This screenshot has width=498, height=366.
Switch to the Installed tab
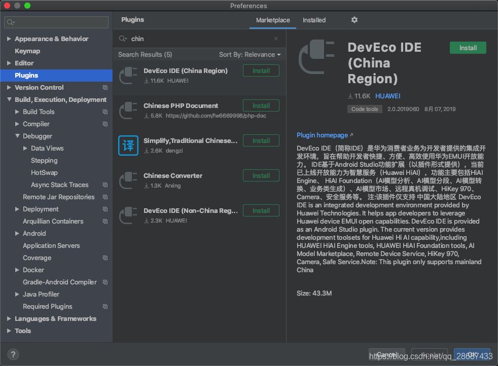(314, 20)
